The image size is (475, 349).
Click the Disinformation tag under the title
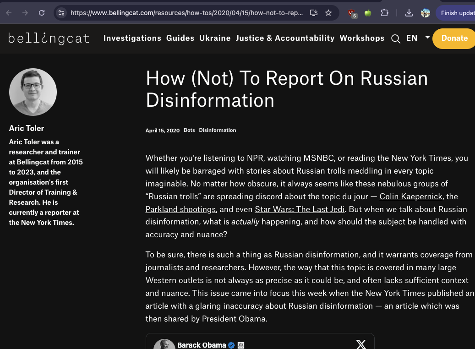(x=218, y=130)
